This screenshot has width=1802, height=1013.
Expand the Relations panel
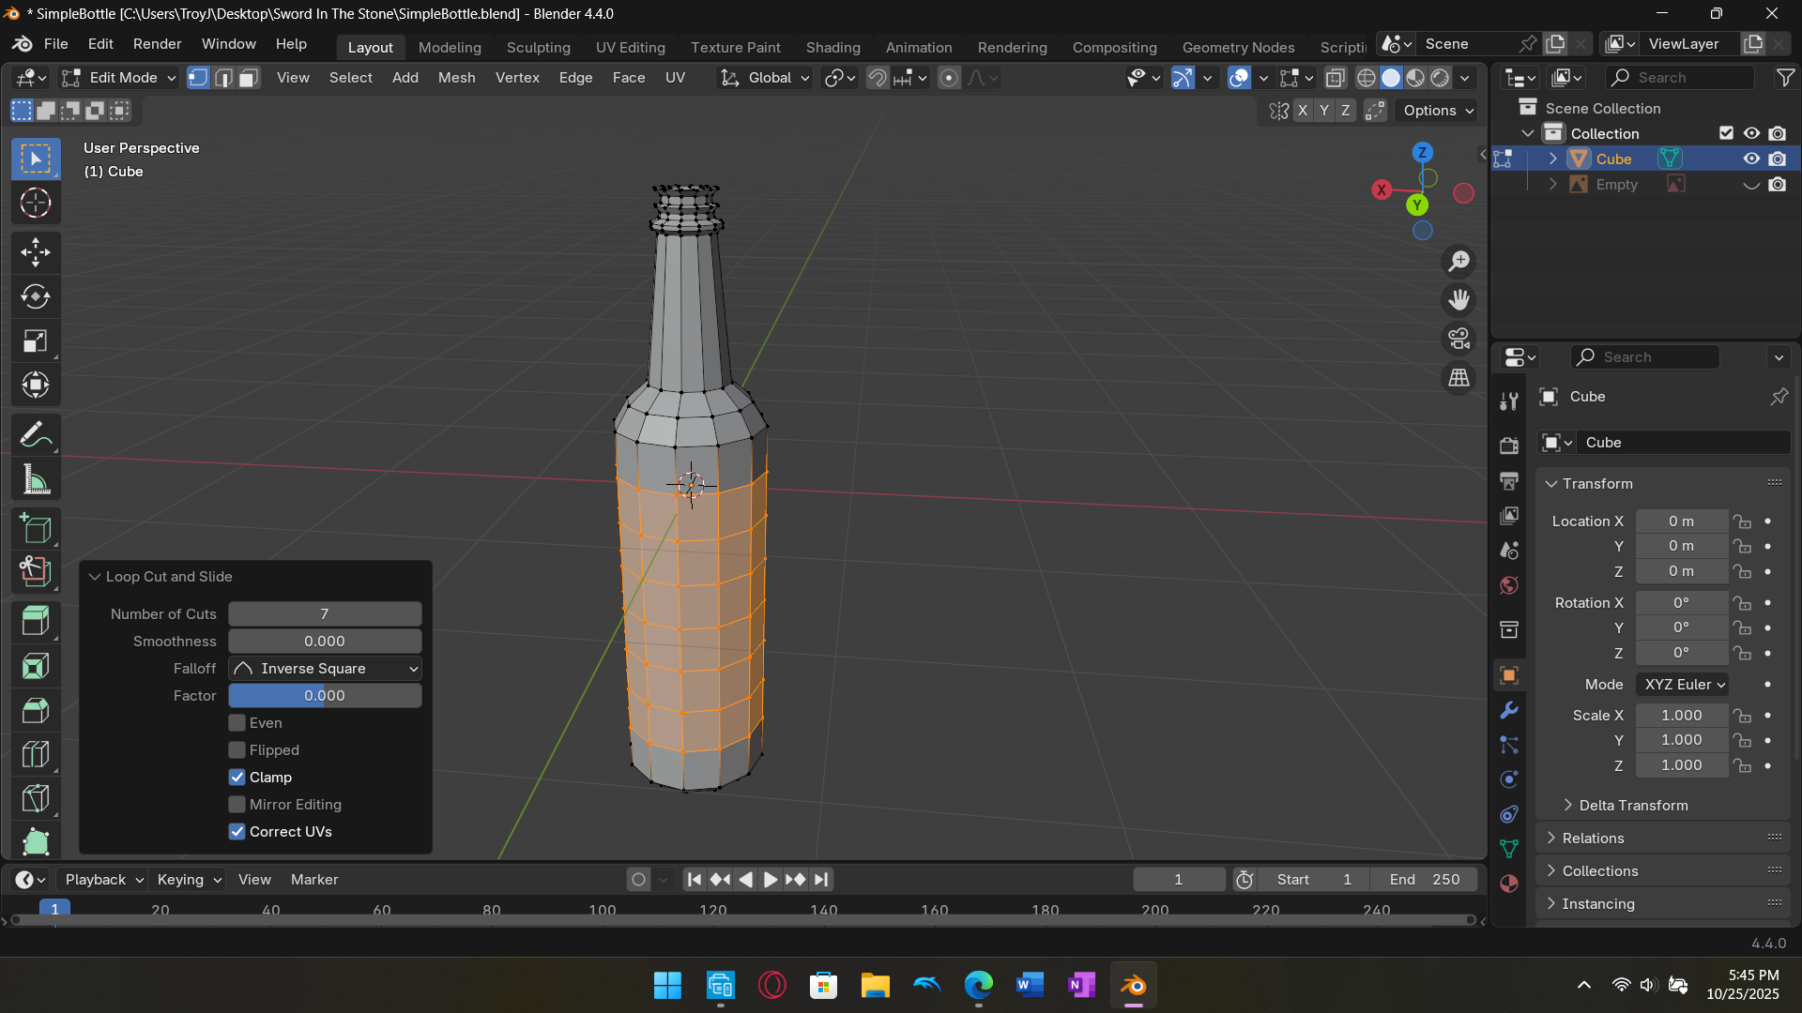click(x=1593, y=839)
